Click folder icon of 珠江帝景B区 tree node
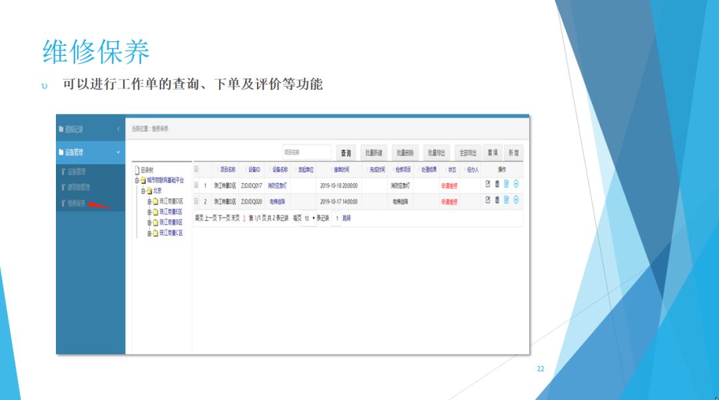This screenshot has width=719, height=400. tap(155, 222)
